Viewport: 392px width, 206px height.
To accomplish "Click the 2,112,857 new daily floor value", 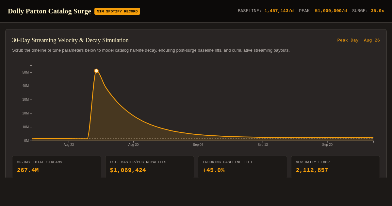I will (x=312, y=170).
